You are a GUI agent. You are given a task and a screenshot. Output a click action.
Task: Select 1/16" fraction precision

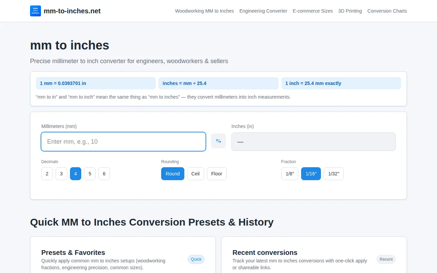[x=311, y=174]
